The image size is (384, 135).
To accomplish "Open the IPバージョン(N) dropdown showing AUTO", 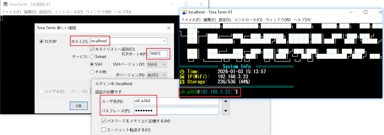I will (x=157, y=75).
